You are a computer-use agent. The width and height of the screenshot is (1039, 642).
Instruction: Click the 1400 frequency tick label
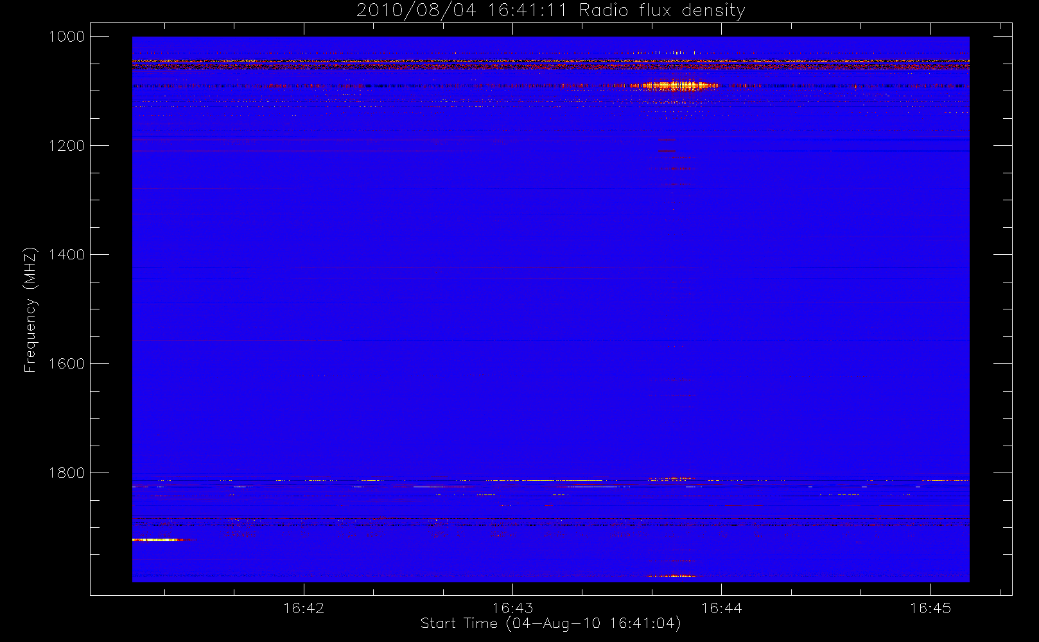click(x=67, y=255)
